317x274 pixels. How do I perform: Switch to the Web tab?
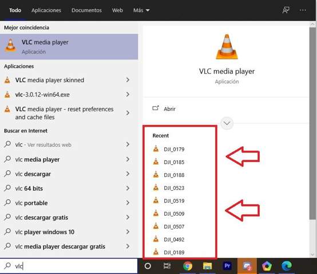pyautogui.click(x=117, y=10)
